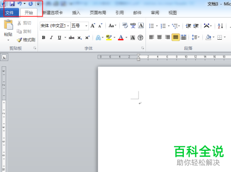The height and width of the screenshot is (172, 231).
Task: Click the Line Spacing icon
Action: (x=195, y=37)
